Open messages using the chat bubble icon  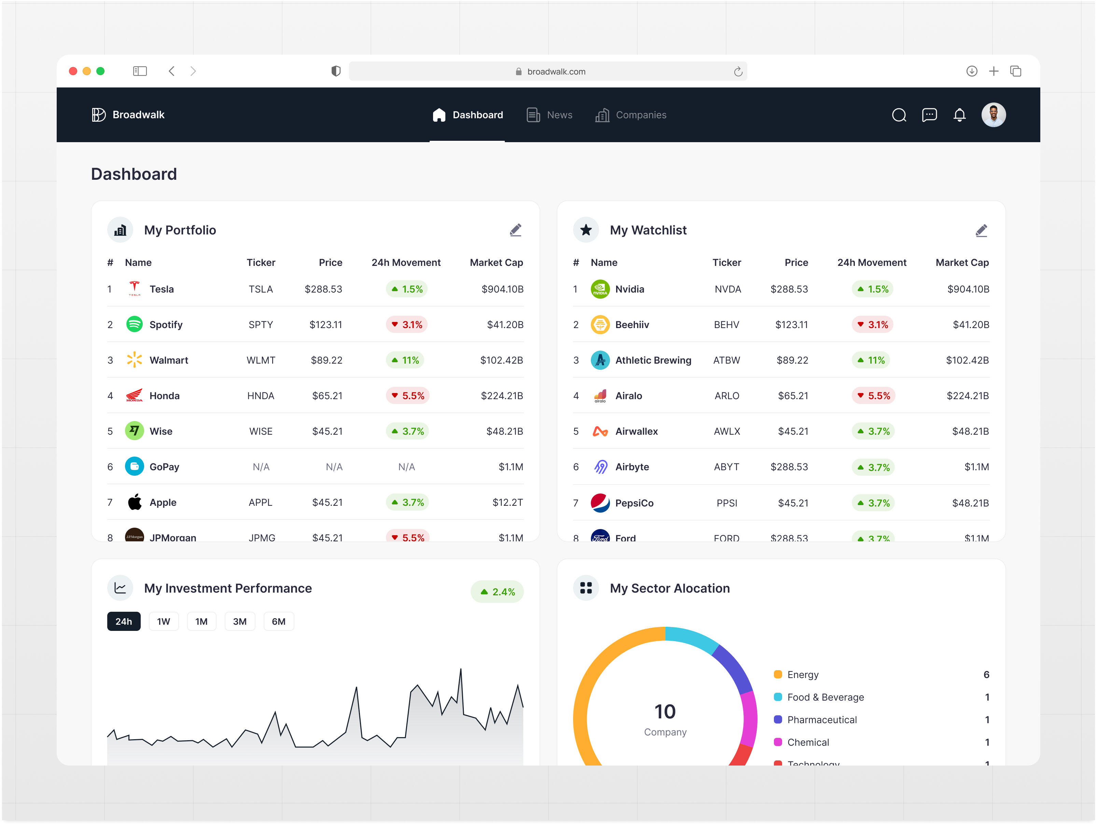pyautogui.click(x=929, y=115)
